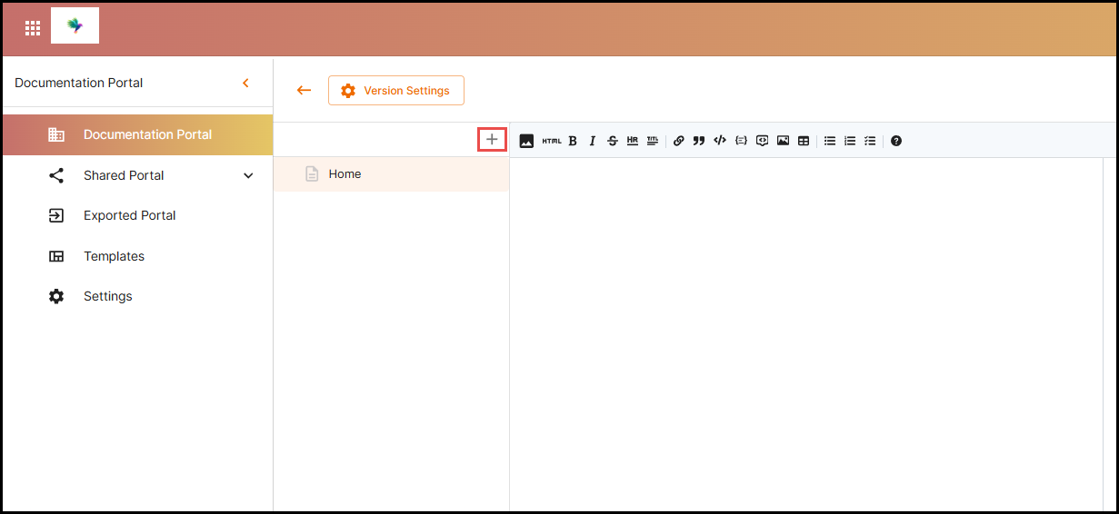Insert a blockquote with the quote icon
Viewport: 1119px width, 514px height.
[x=698, y=141]
